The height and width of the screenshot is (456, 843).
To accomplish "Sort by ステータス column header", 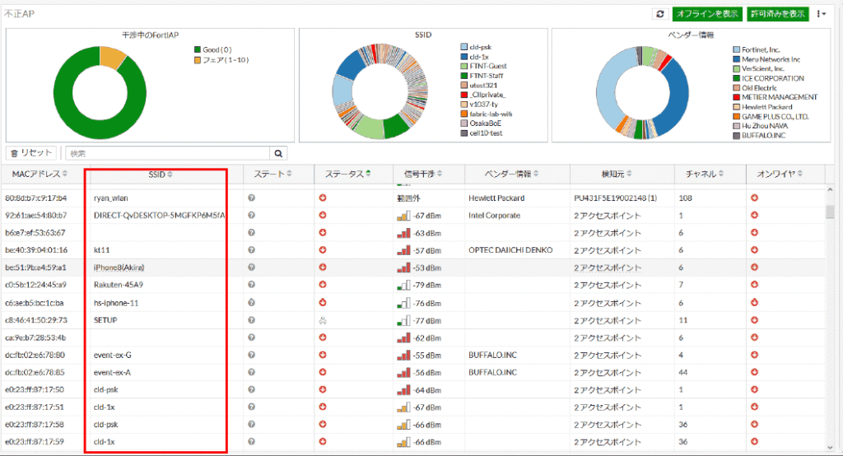I will click(347, 174).
